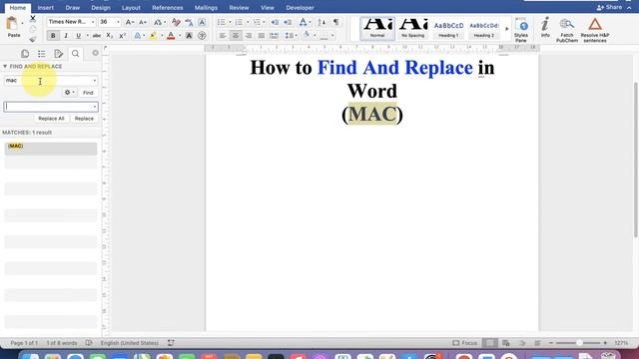
Task: Click the Share button
Action: pos(610,7)
